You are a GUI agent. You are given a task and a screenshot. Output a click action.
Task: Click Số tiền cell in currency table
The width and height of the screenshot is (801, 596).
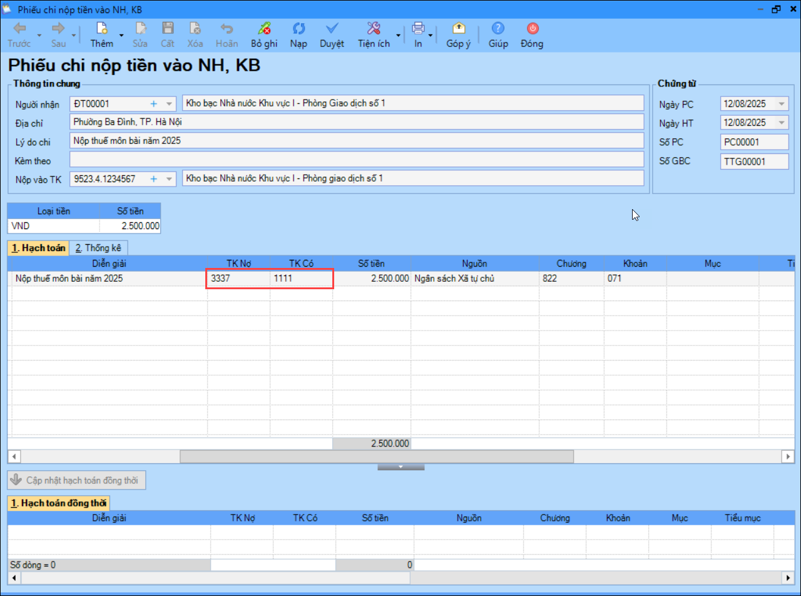coord(130,226)
